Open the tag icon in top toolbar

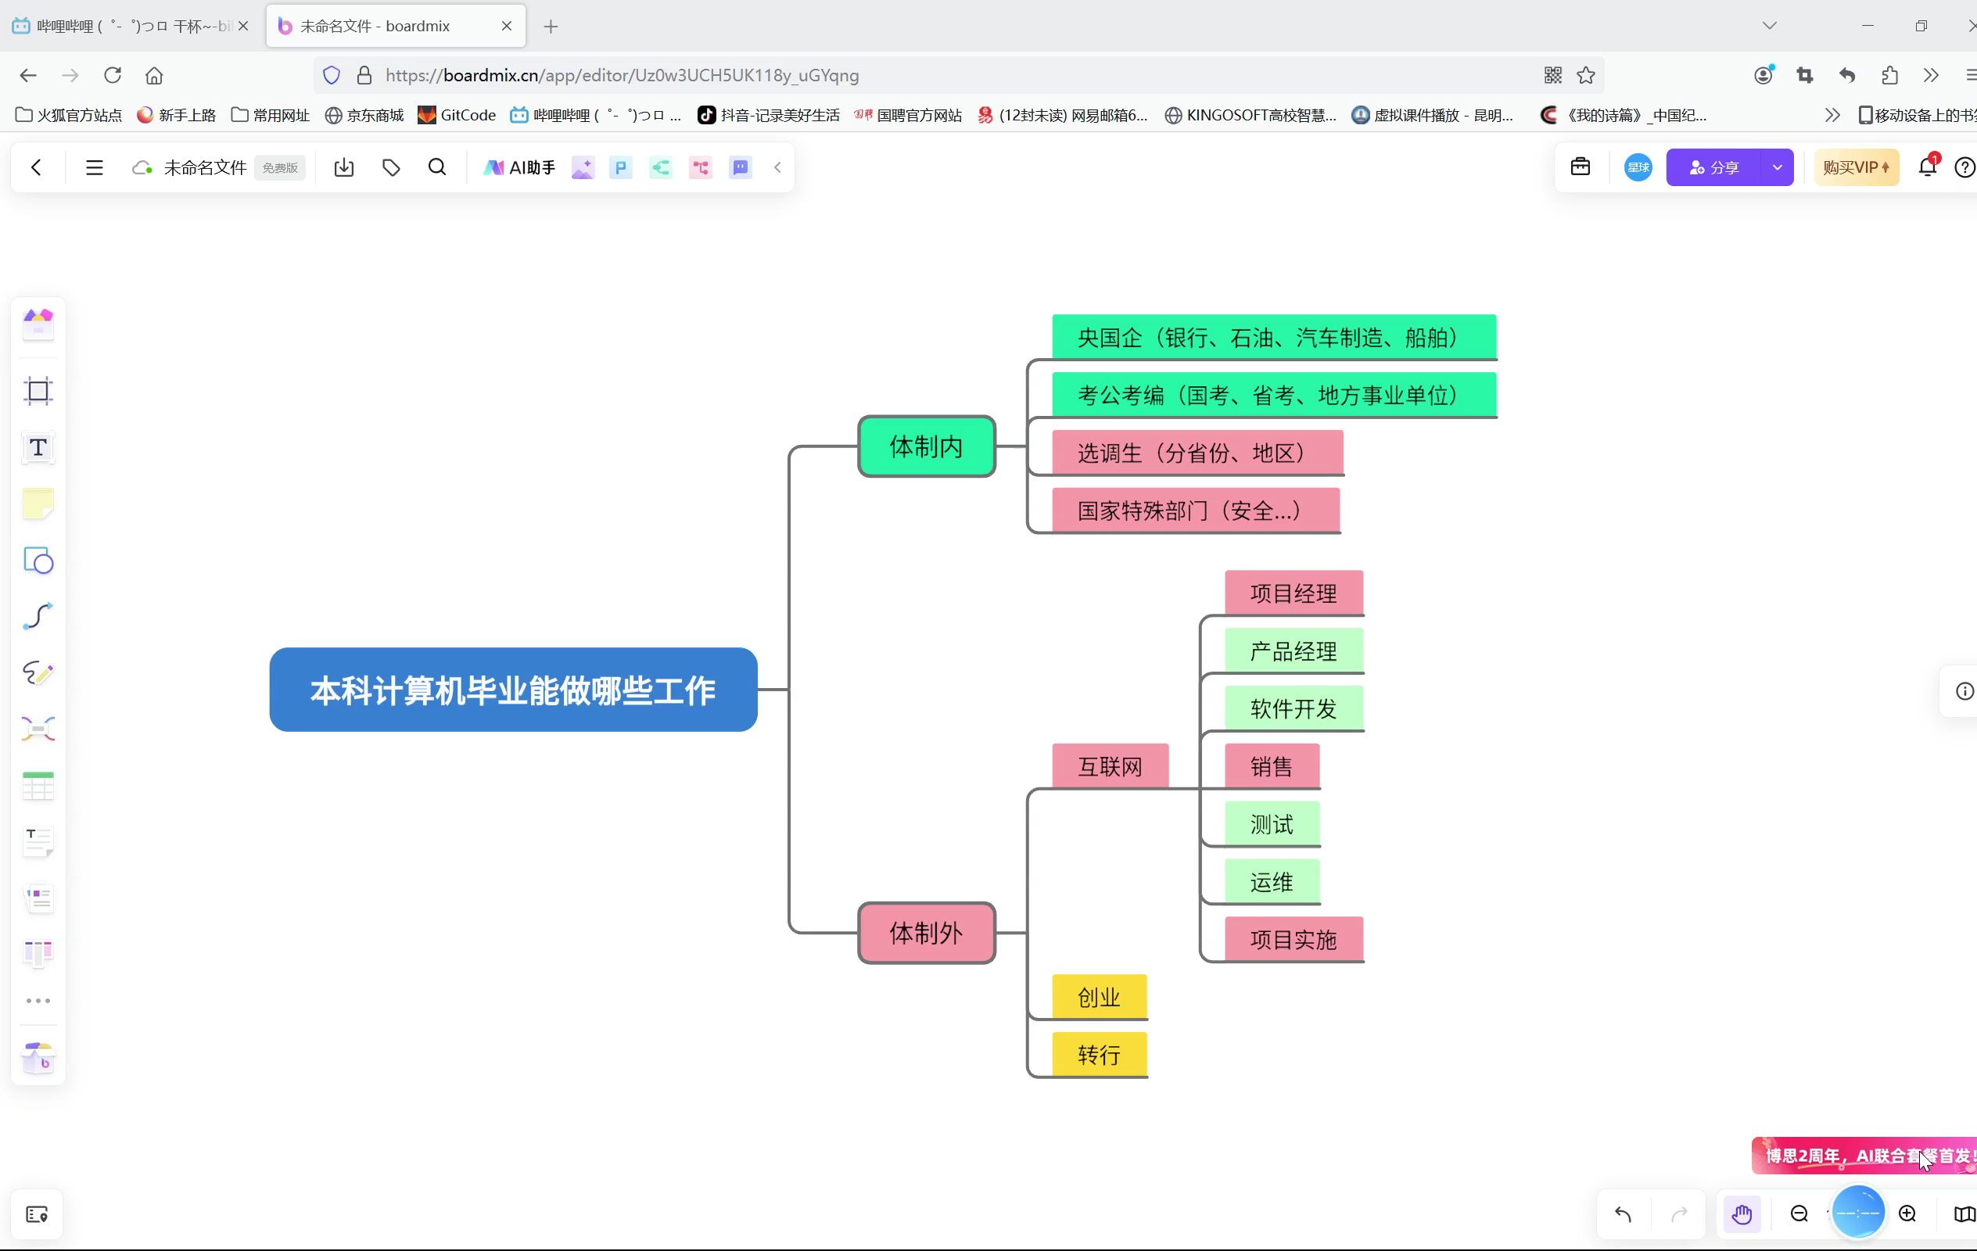coord(392,167)
